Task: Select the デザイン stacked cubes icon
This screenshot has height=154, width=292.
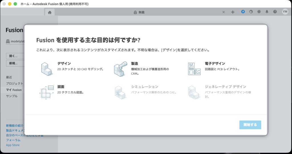Action: (x=46, y=68)
